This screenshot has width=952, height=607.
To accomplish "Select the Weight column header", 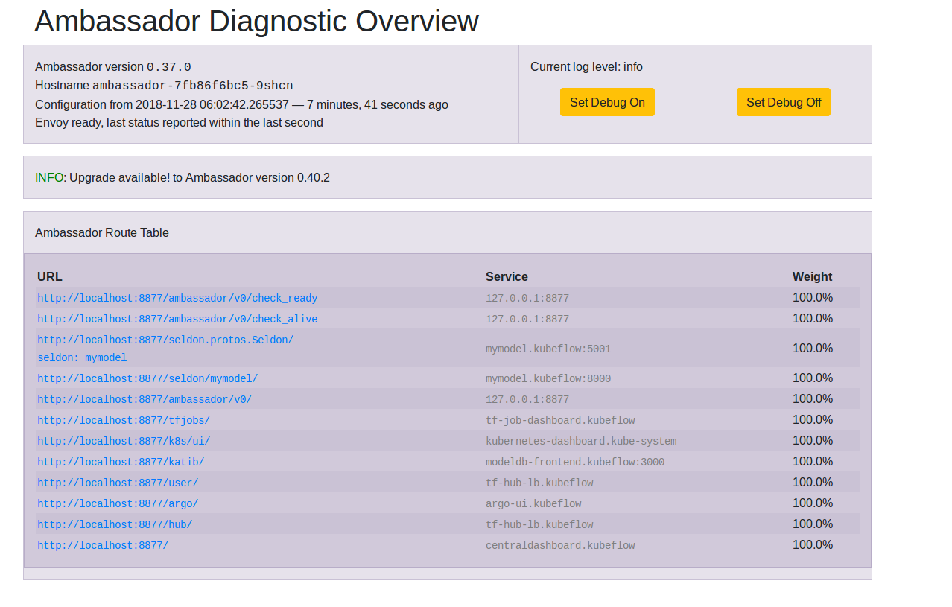I will click(812, 276).
